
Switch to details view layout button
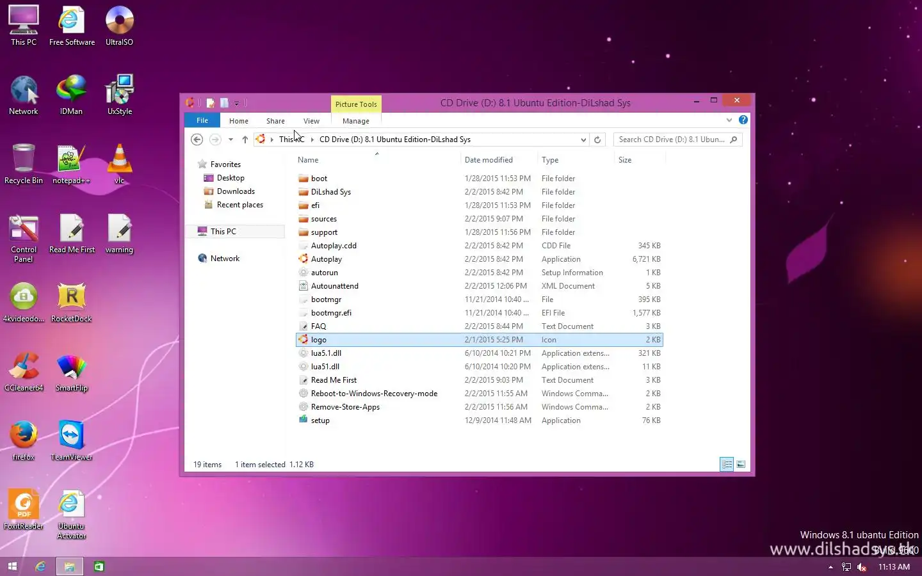point(727,465)
